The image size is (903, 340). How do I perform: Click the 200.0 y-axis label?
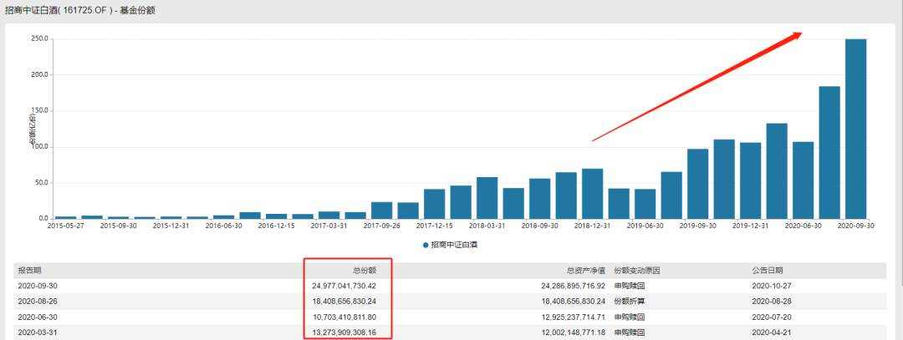point(41,75)
